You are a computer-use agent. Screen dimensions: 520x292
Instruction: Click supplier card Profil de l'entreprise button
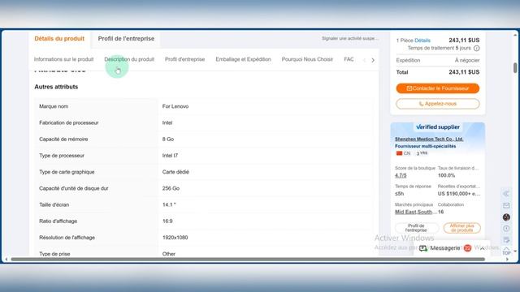[x=416, y=228]
